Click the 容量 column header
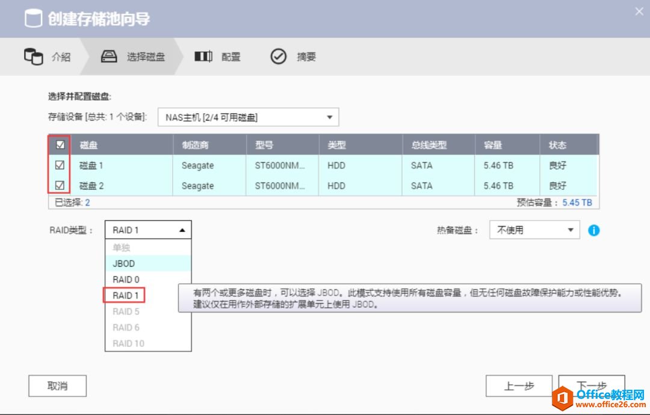The image size is (650, 415). click(x=492, y=145)
